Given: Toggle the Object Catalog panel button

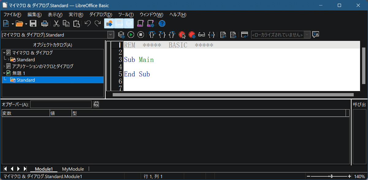Looking at the screenshot, I should pyautogui.click(x=109, y=23).
